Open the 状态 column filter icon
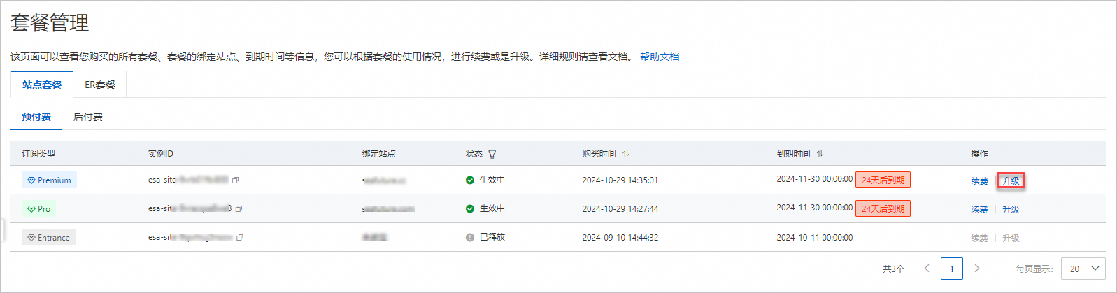Viewport: 1117px width, 293px height. click(x=492, y=154)
